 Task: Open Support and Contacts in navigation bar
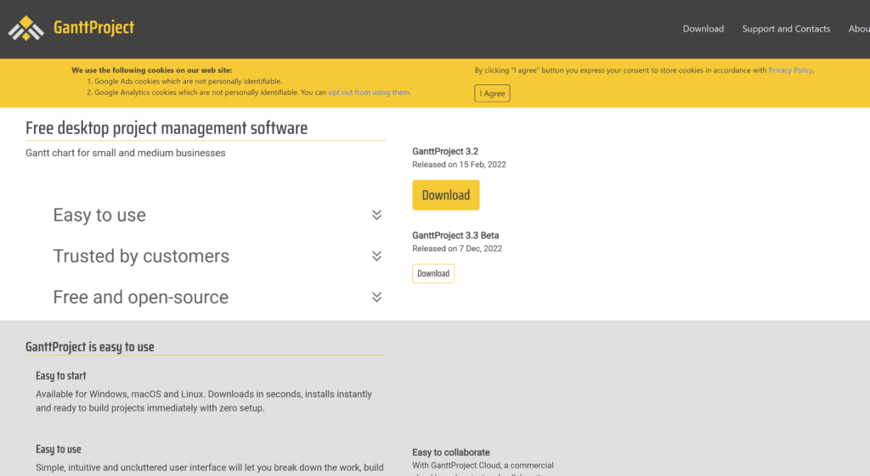pyautogui.click(x=786, y=29)
